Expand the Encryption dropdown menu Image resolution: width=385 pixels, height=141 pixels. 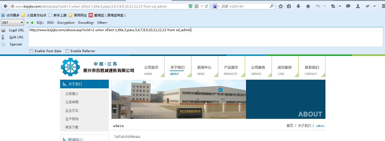[66, 23]
